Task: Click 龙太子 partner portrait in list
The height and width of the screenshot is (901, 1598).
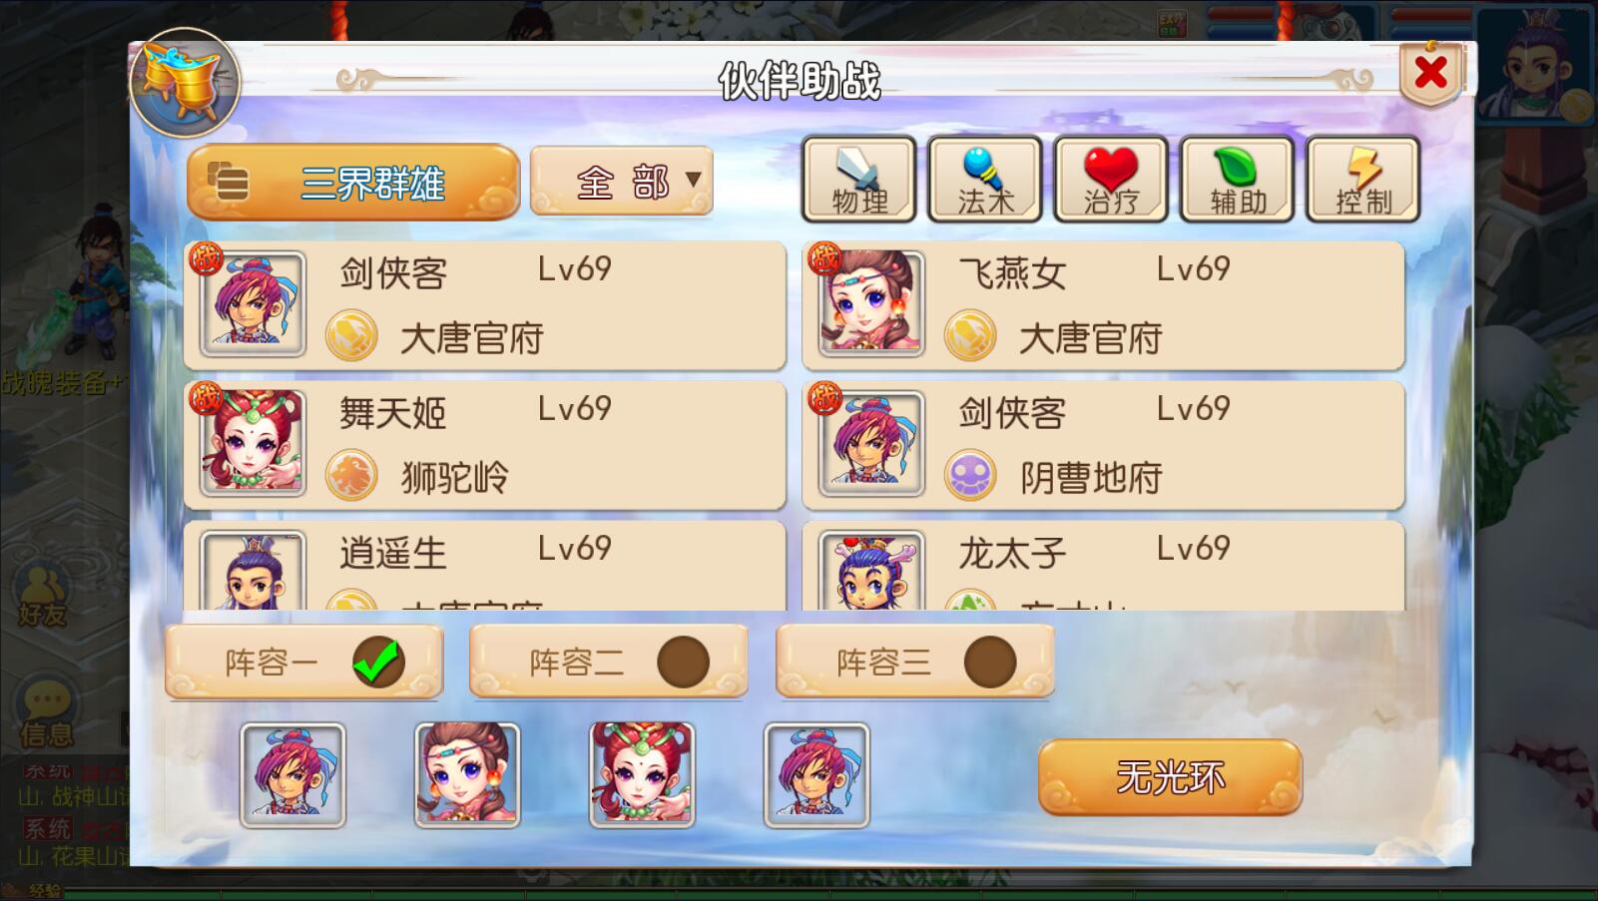Action: pyautogui.click(x=871, y=571)
